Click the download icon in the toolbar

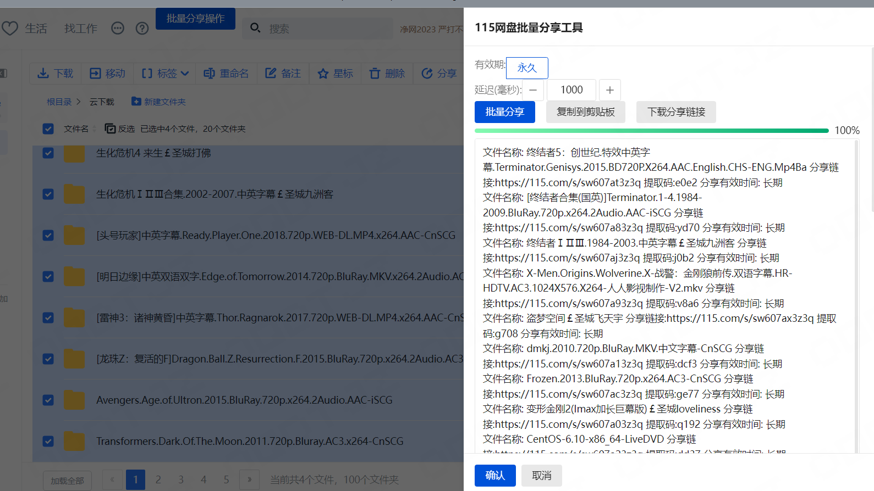[43, 74]
